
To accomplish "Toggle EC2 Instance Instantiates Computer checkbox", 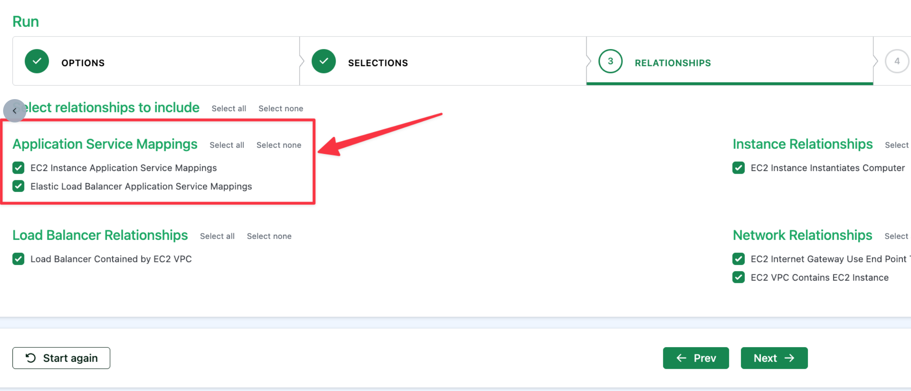I will pos(738,168).
